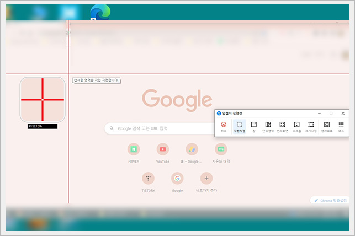
Task: Close the ALCapture launcher window
Action: pyautogui.click(x=343, y=113)
